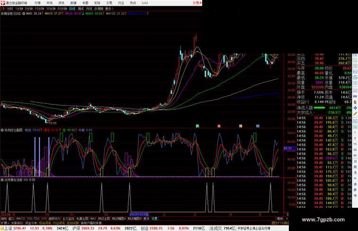Open the 综合资讯 tab
The height and width of the screenshot is (231, 358).
point(45,223)
